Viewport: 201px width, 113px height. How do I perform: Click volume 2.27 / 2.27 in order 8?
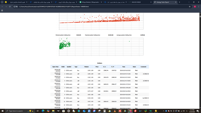pyautogui.click(x=90, y=91)
